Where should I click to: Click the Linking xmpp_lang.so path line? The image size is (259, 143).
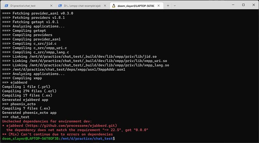[86, 65]
